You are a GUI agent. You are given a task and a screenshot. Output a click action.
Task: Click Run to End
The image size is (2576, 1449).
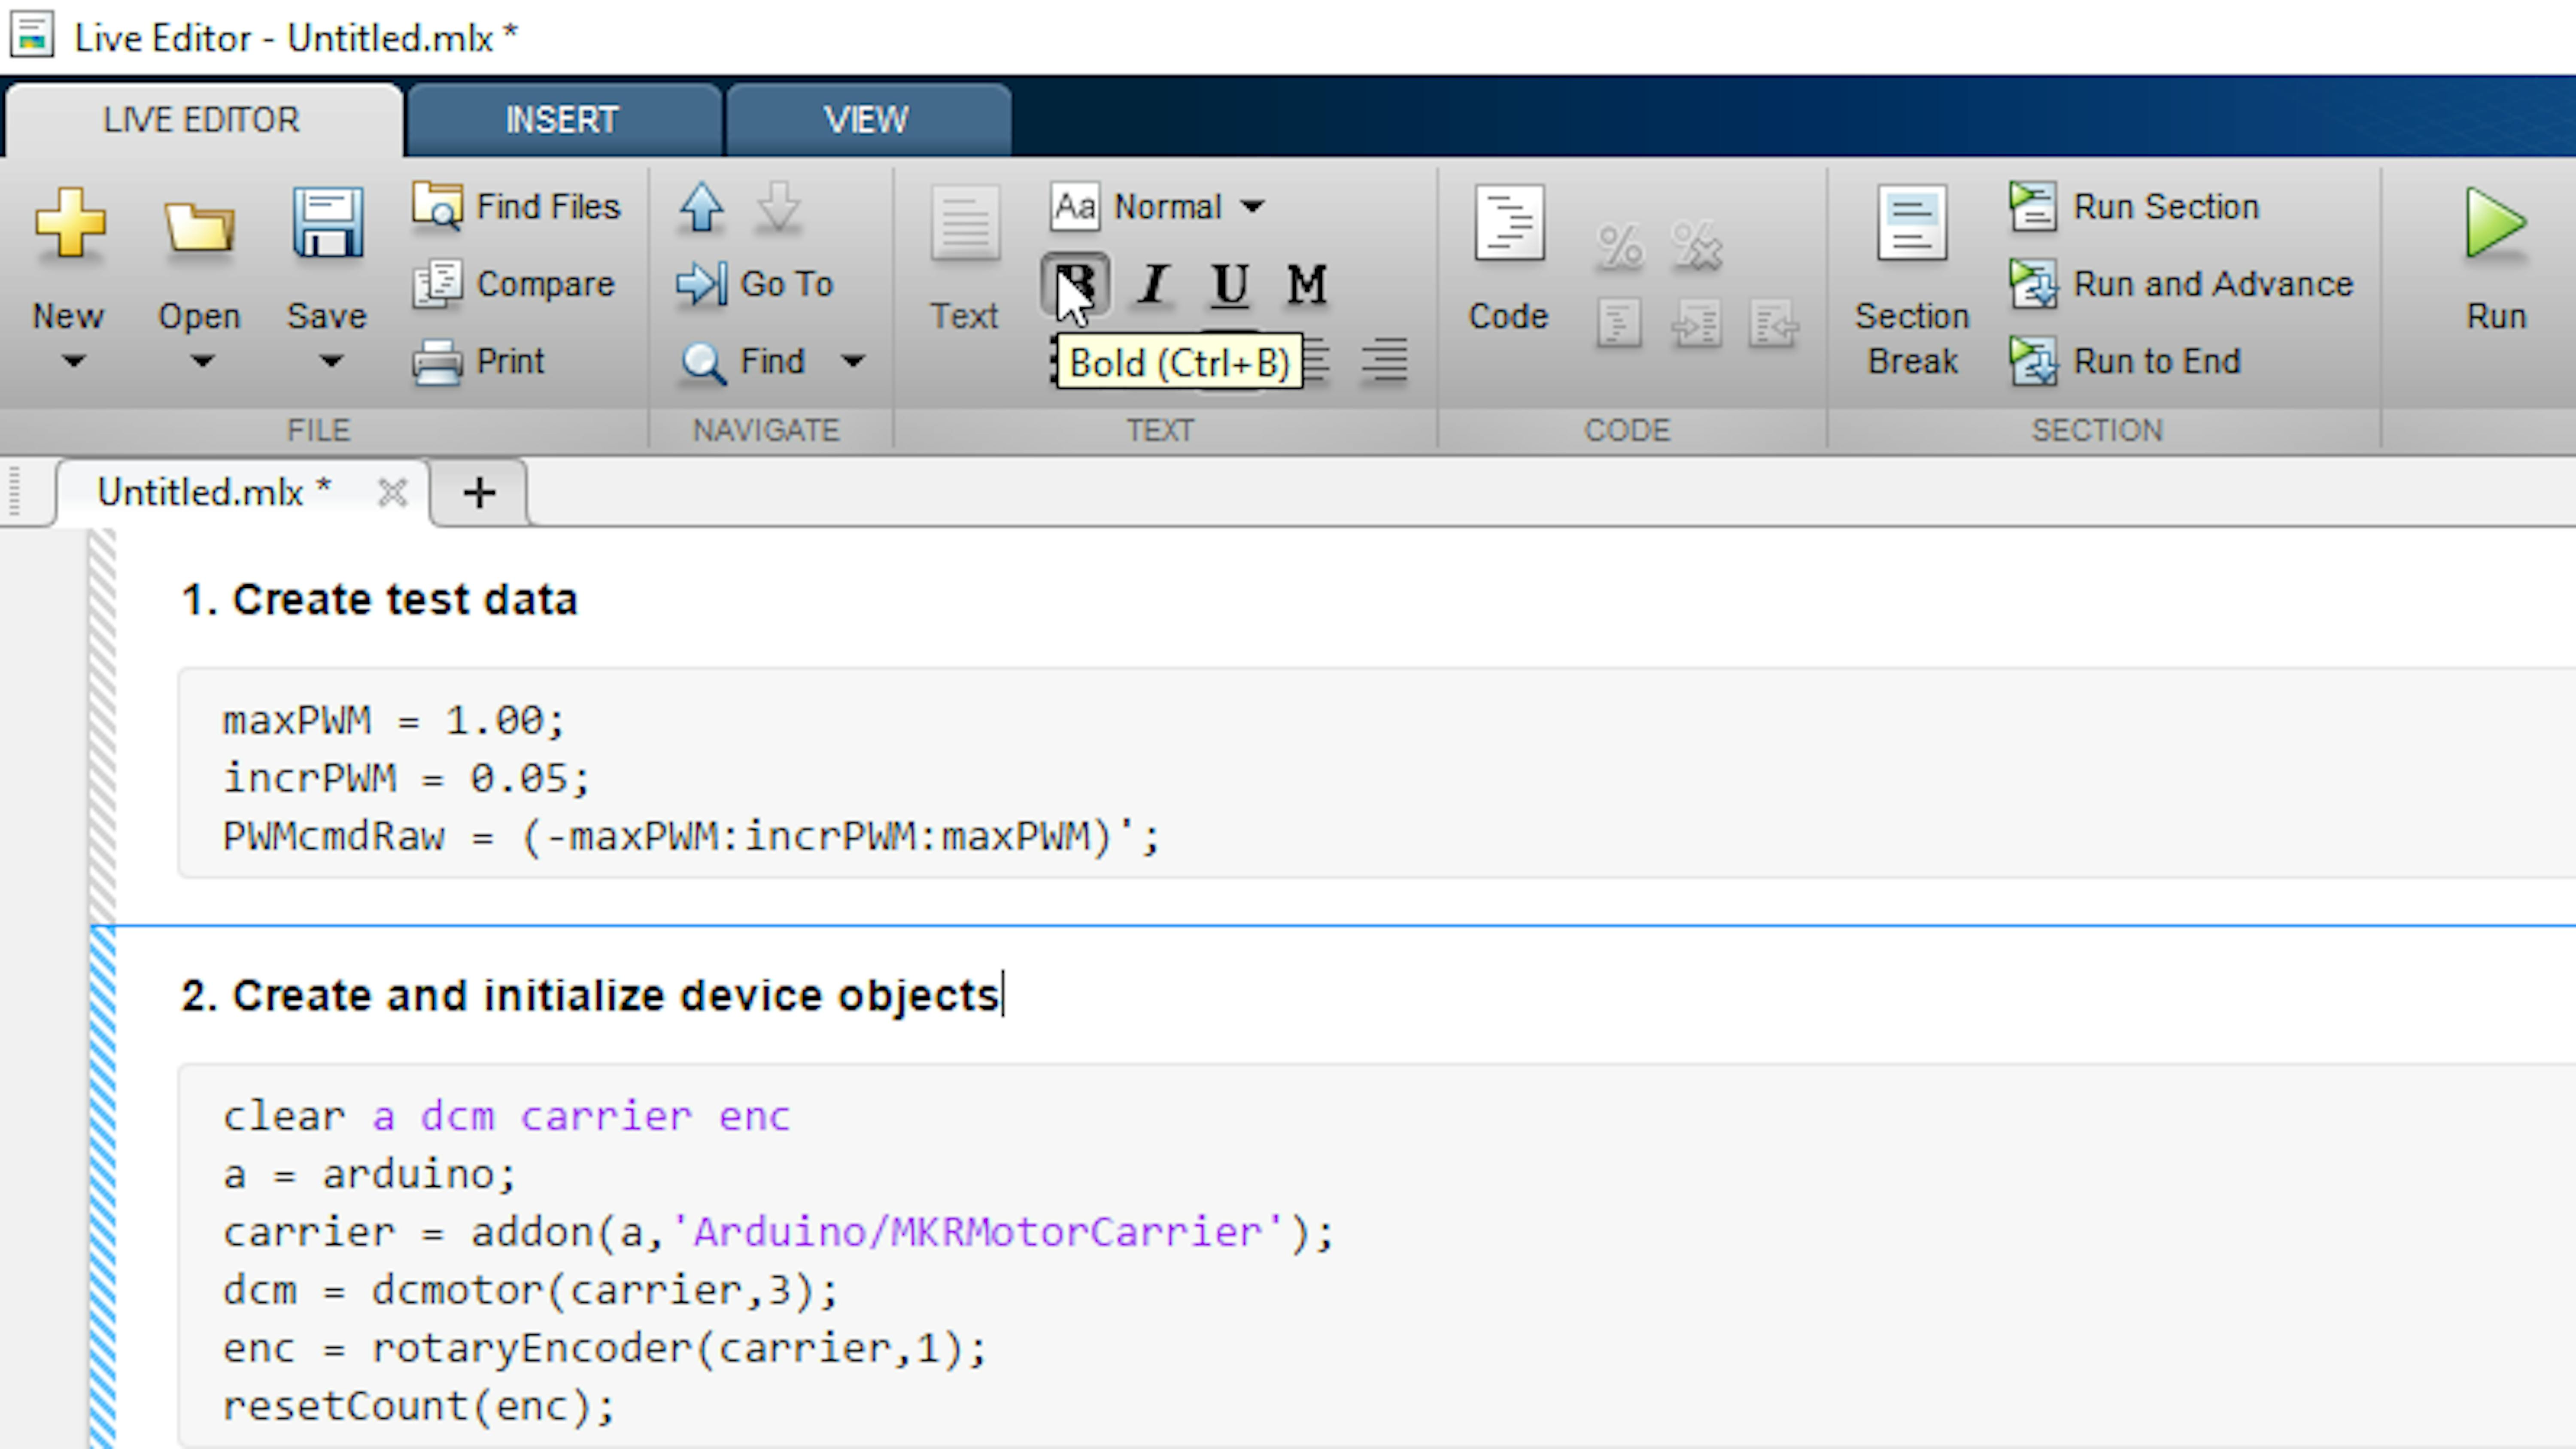coord(2126,361)
